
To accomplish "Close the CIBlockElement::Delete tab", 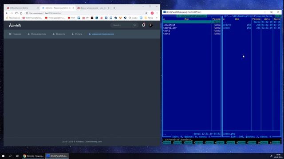I will [38, 8].
